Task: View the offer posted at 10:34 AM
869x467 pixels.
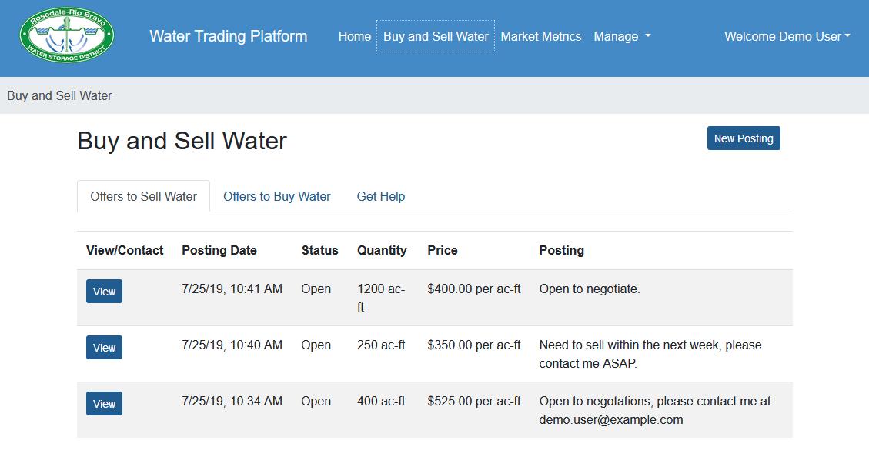Action: pos(104,403)
